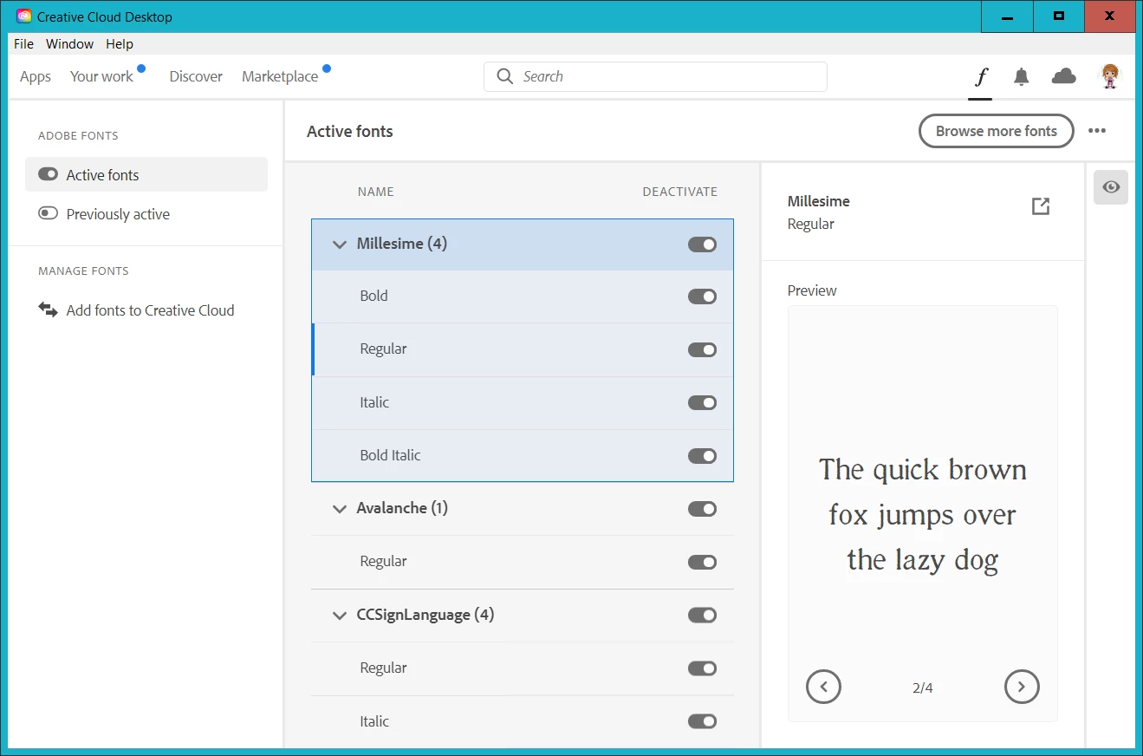Switch to the Discover tab

(196, 76)
